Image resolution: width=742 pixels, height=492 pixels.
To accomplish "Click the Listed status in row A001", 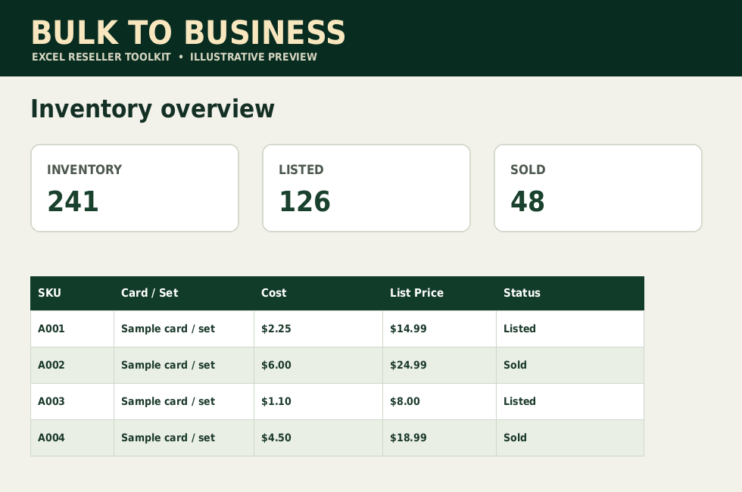I will [x=569, y=329].
